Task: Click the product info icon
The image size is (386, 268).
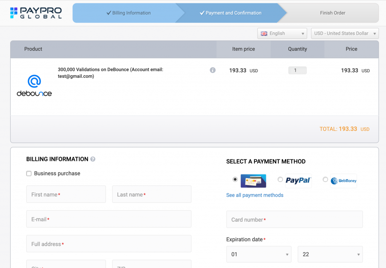Action: 213,70
